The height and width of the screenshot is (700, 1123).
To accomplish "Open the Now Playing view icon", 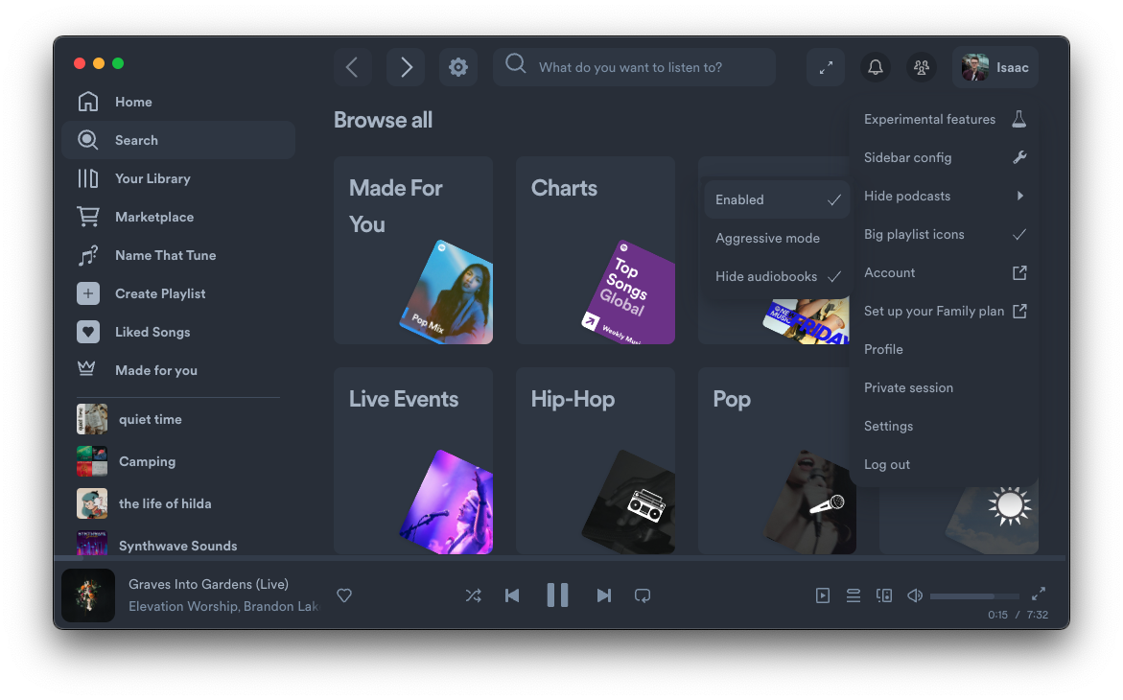I will coord(823,595).
